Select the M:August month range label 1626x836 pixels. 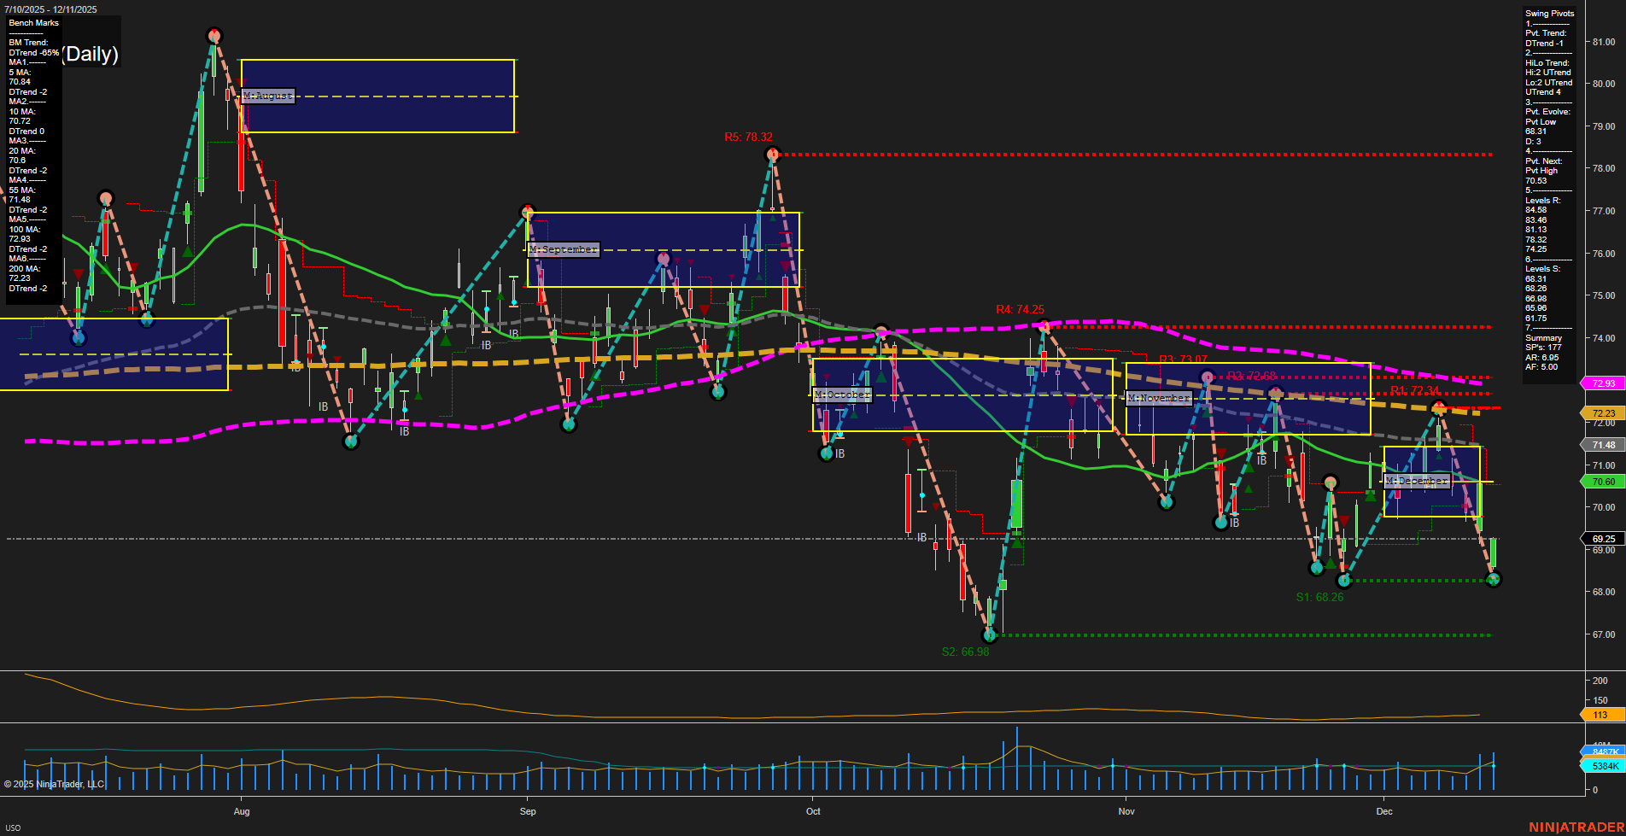click(267, 96)
